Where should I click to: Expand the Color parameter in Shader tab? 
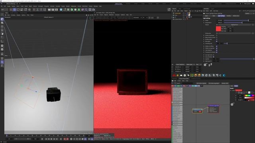click(x=231, y=90)
